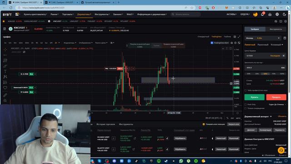Select the text T tool

(x=5, y=72)
